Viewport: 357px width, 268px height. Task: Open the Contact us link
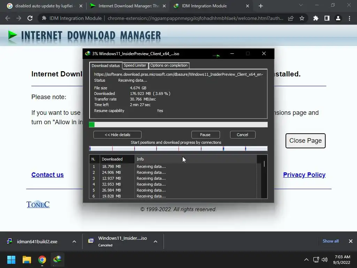[47, 175]
